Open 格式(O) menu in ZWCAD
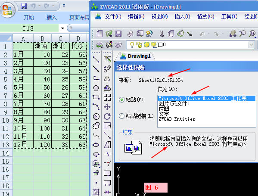Image resolution: width=258 pixels, height=196 pixels. pos(206,16)
